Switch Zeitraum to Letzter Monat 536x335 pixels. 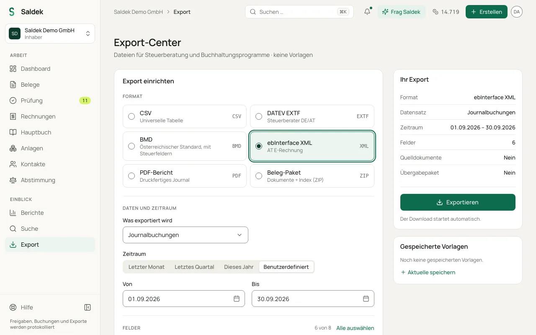(x=147, y=267)
